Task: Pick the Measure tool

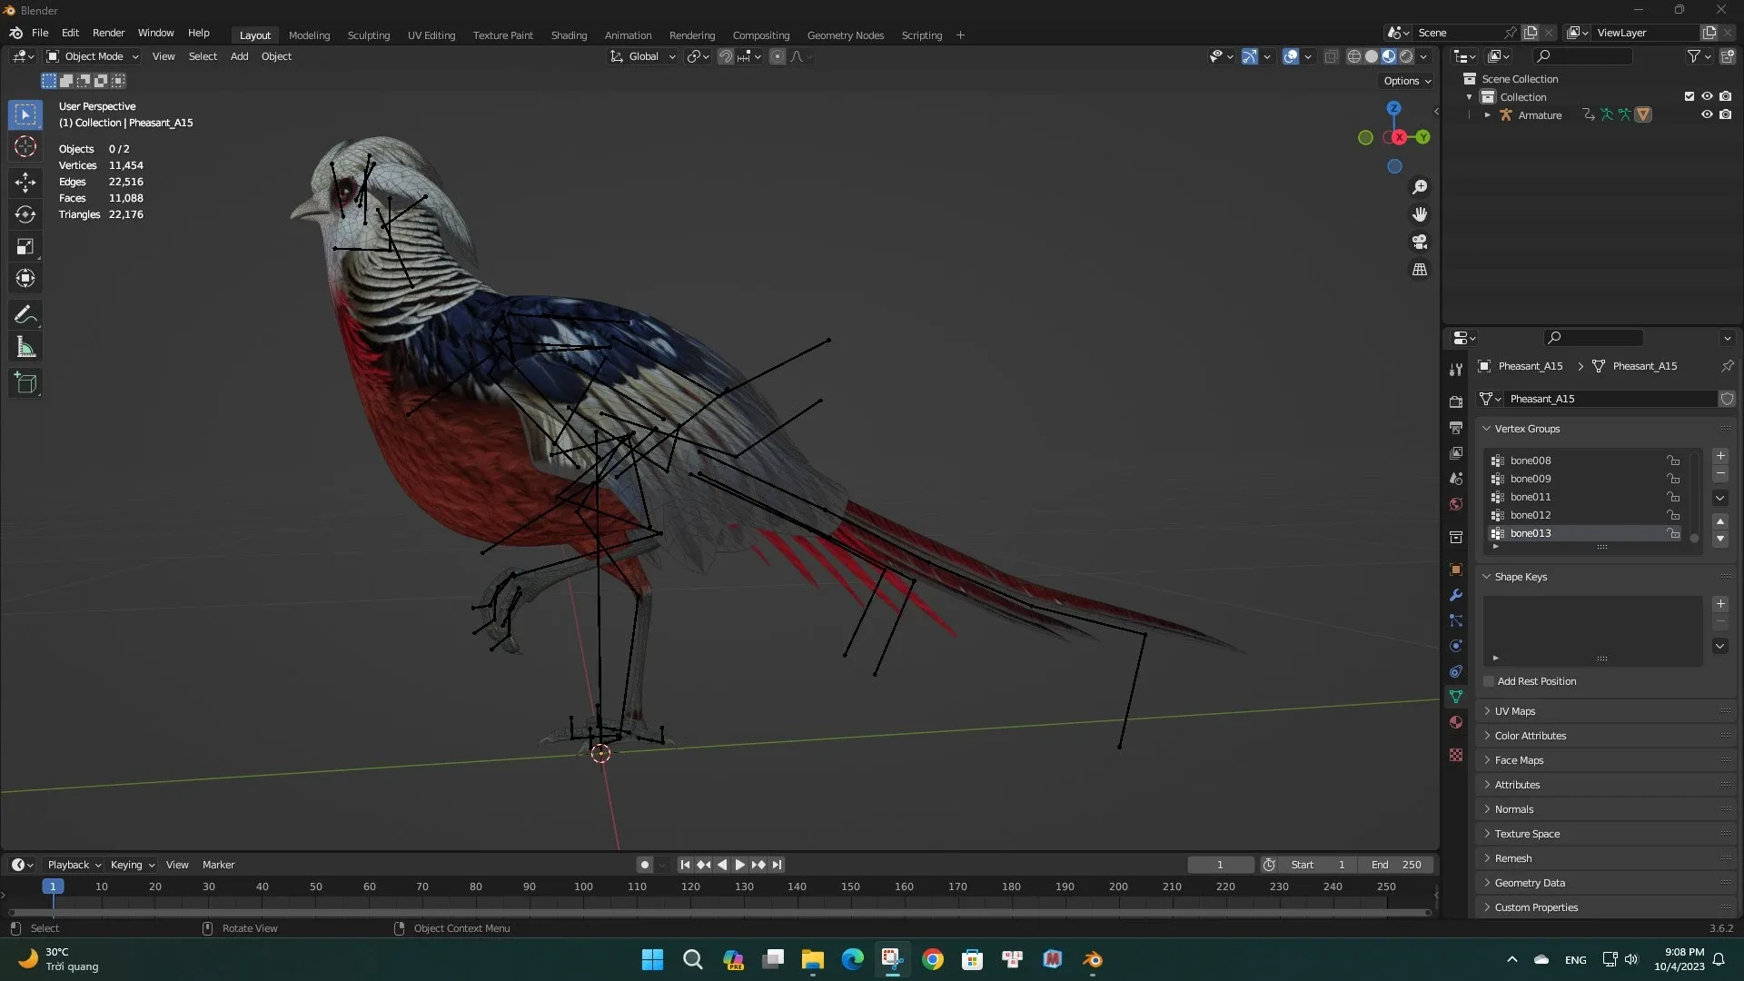Action: click(25, 347)
